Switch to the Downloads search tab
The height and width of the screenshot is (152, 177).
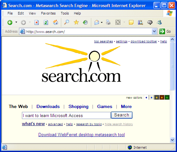(48, 106)
